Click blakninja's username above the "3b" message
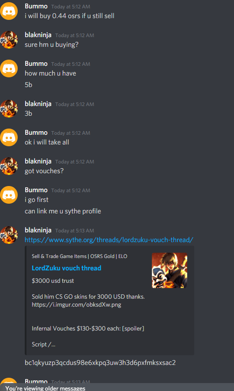This screenshot has width=234, height=391. click(38, 104)
